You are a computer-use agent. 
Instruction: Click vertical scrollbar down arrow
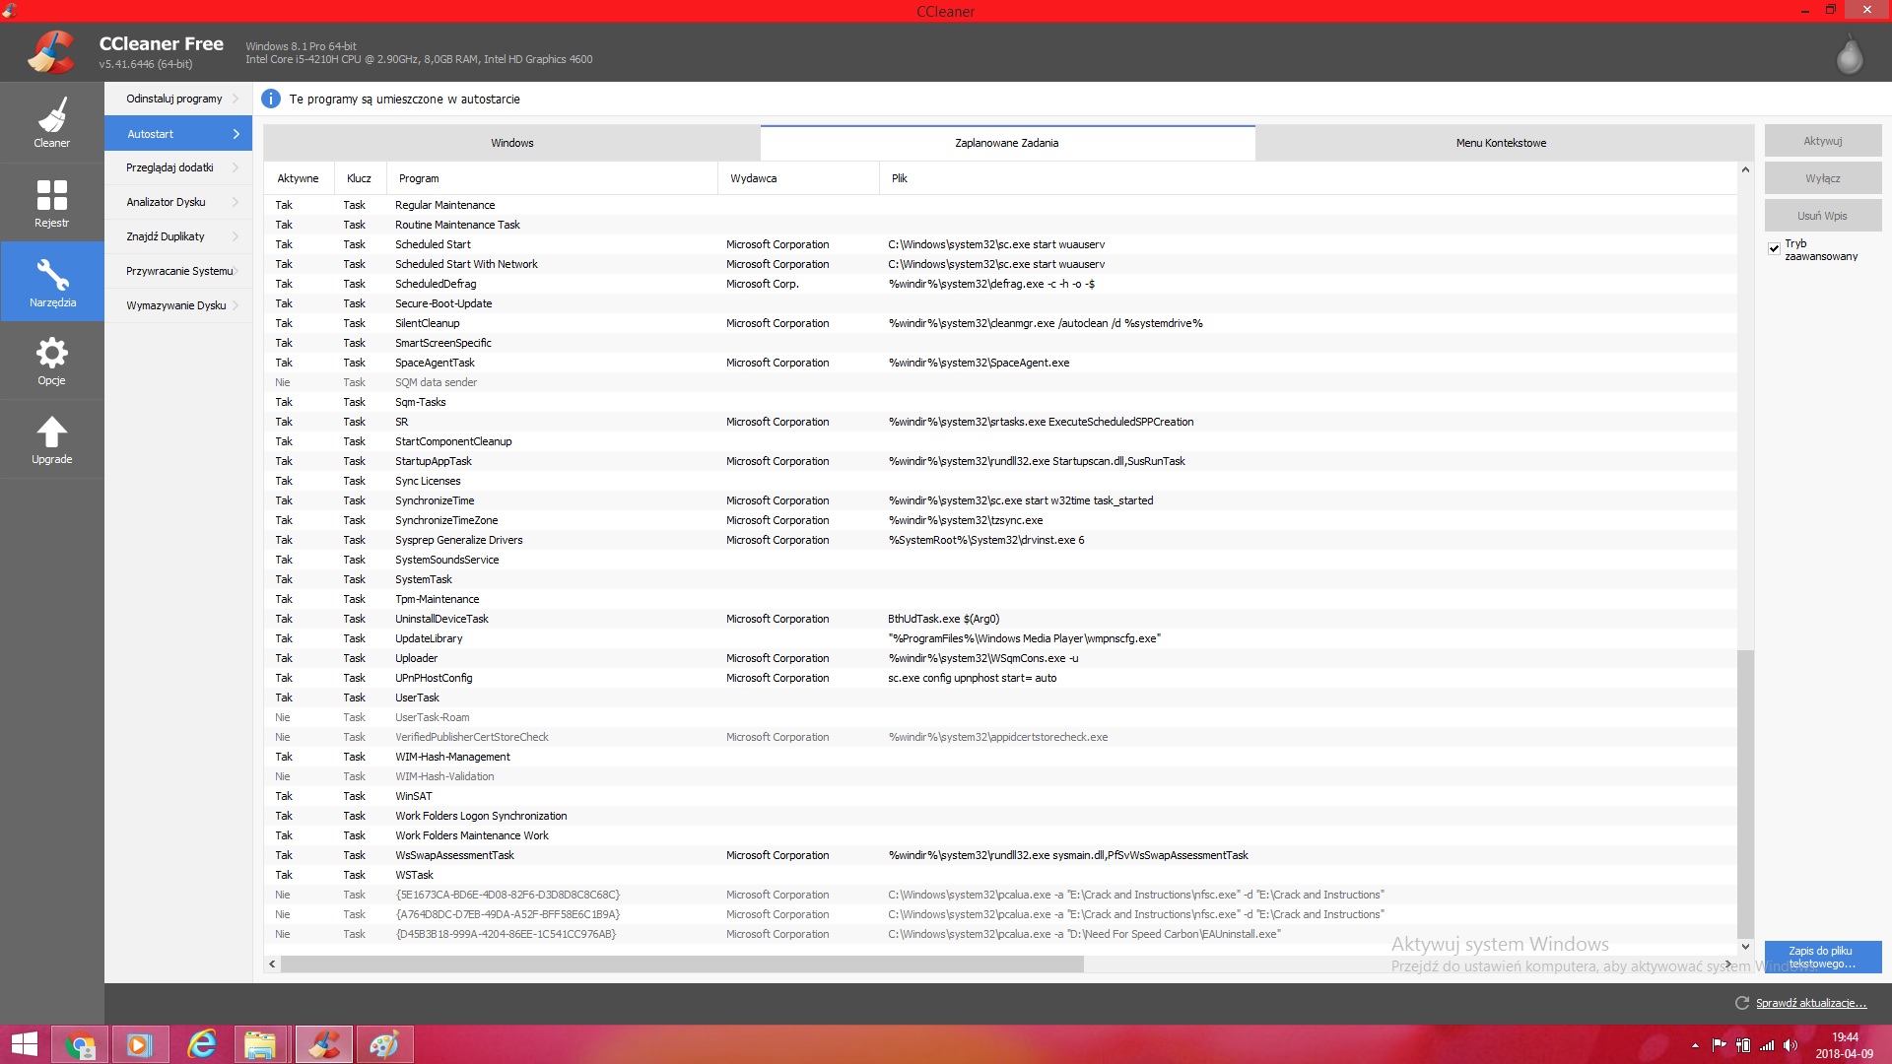click(x=1745, y=946)
